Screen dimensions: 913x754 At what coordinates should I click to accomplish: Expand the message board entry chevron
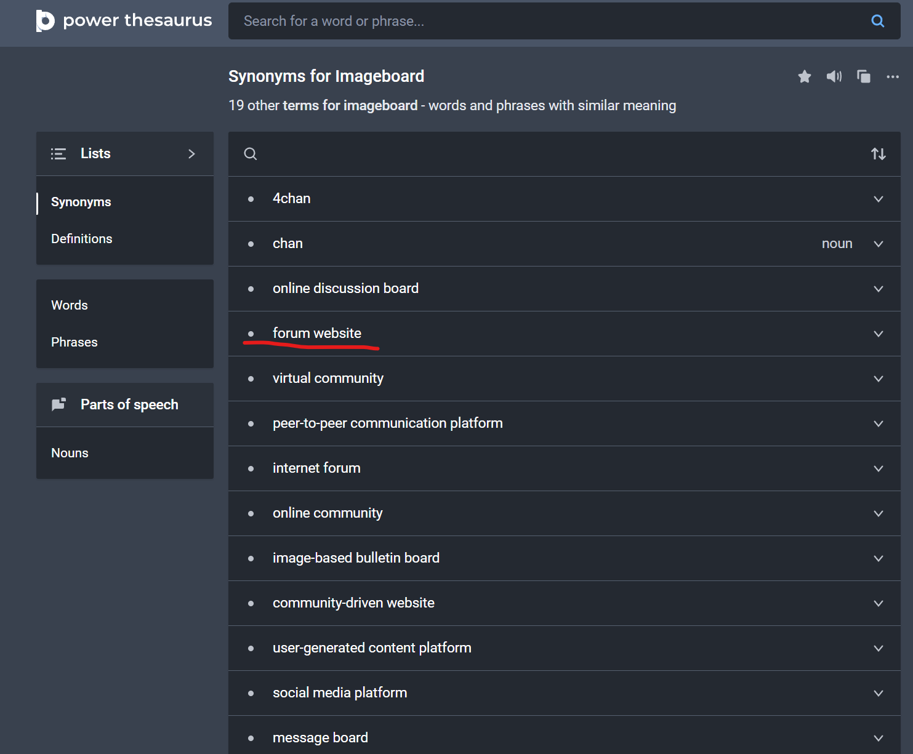point(878,737)
